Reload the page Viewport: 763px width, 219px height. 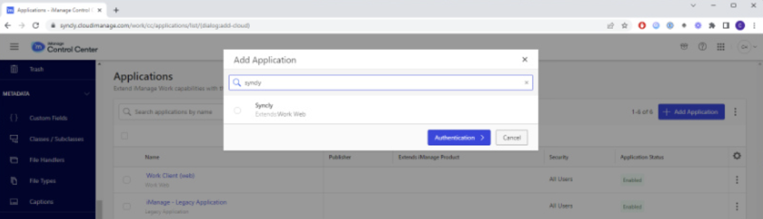point(36,25)
